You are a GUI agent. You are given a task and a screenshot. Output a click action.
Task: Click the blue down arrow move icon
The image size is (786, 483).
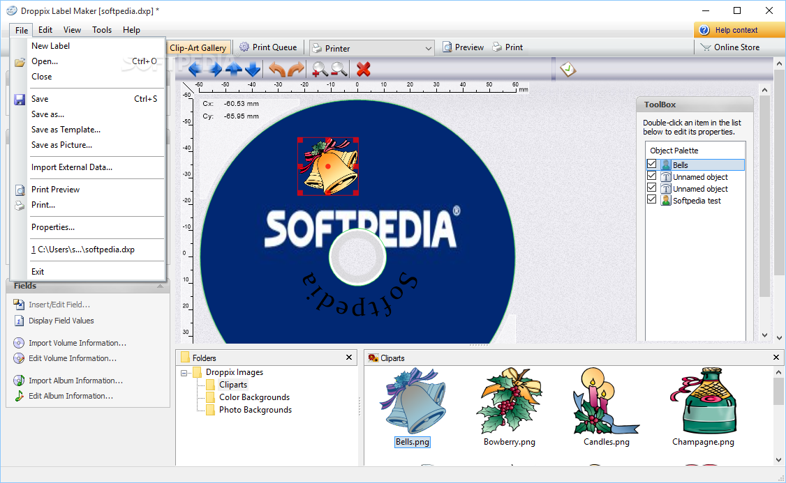[x=253, y=69]
